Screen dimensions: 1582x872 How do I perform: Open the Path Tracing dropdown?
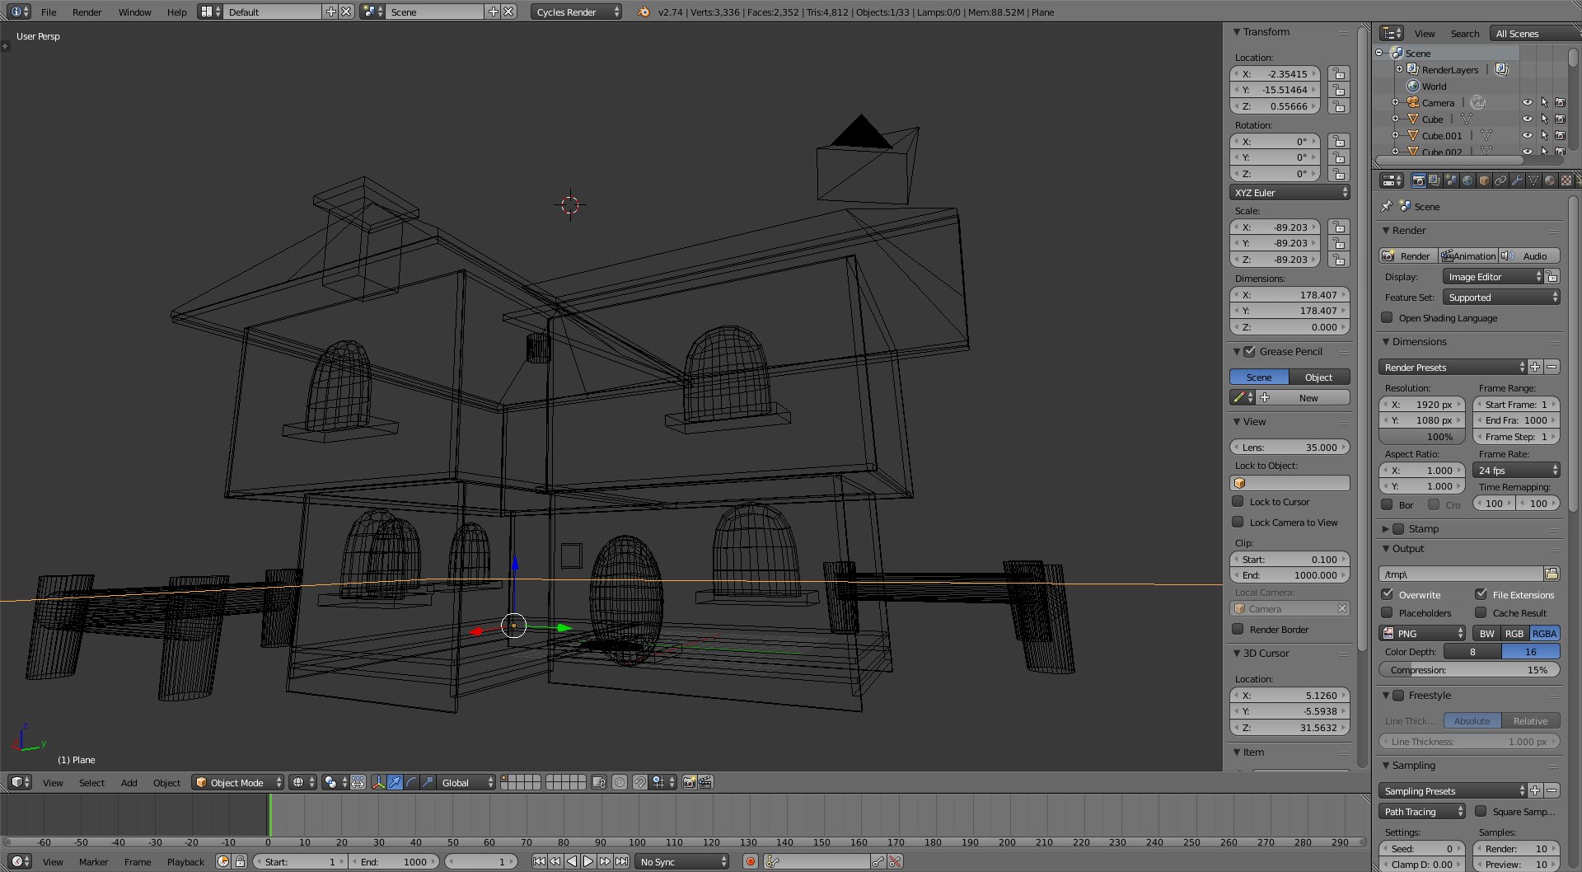click(x=1421, y=812)
